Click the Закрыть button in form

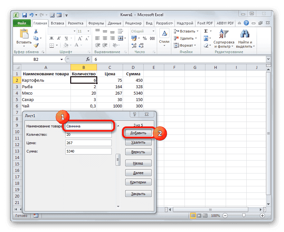click(x=138, y=193)
